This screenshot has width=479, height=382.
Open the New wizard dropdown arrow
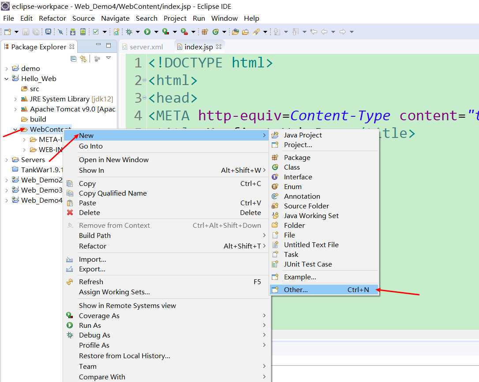(x=16, y=32)
